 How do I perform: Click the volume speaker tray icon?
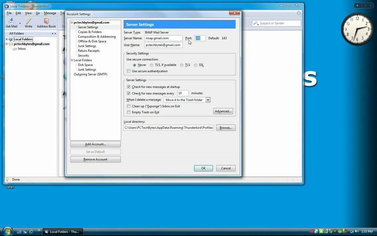pos(357,231)
